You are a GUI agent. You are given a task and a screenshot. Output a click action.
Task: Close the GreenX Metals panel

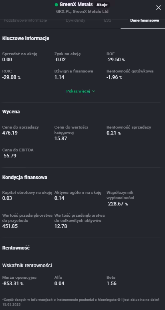point(159,8)
